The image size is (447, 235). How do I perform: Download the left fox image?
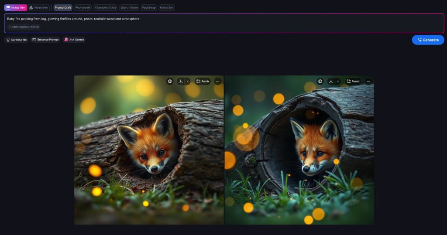click(181, 81)
